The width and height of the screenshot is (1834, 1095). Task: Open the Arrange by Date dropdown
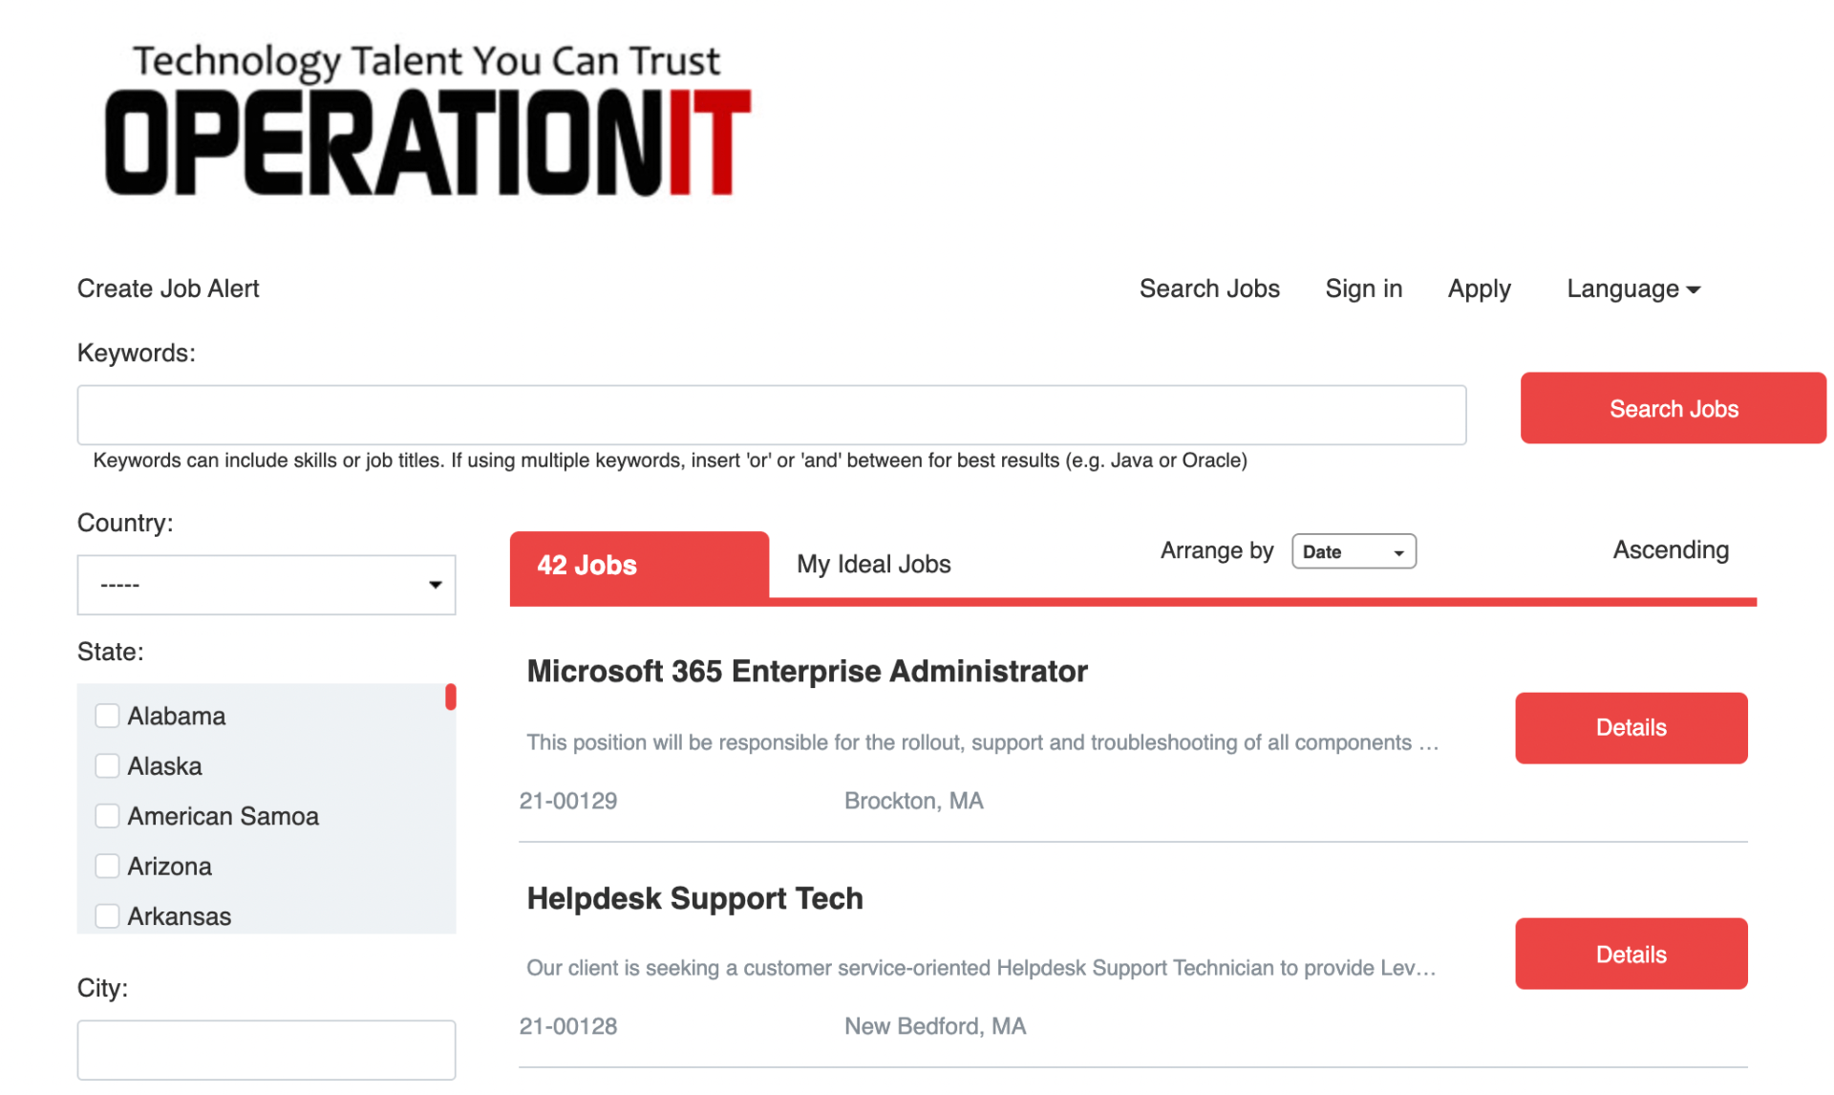[1354, 551]
